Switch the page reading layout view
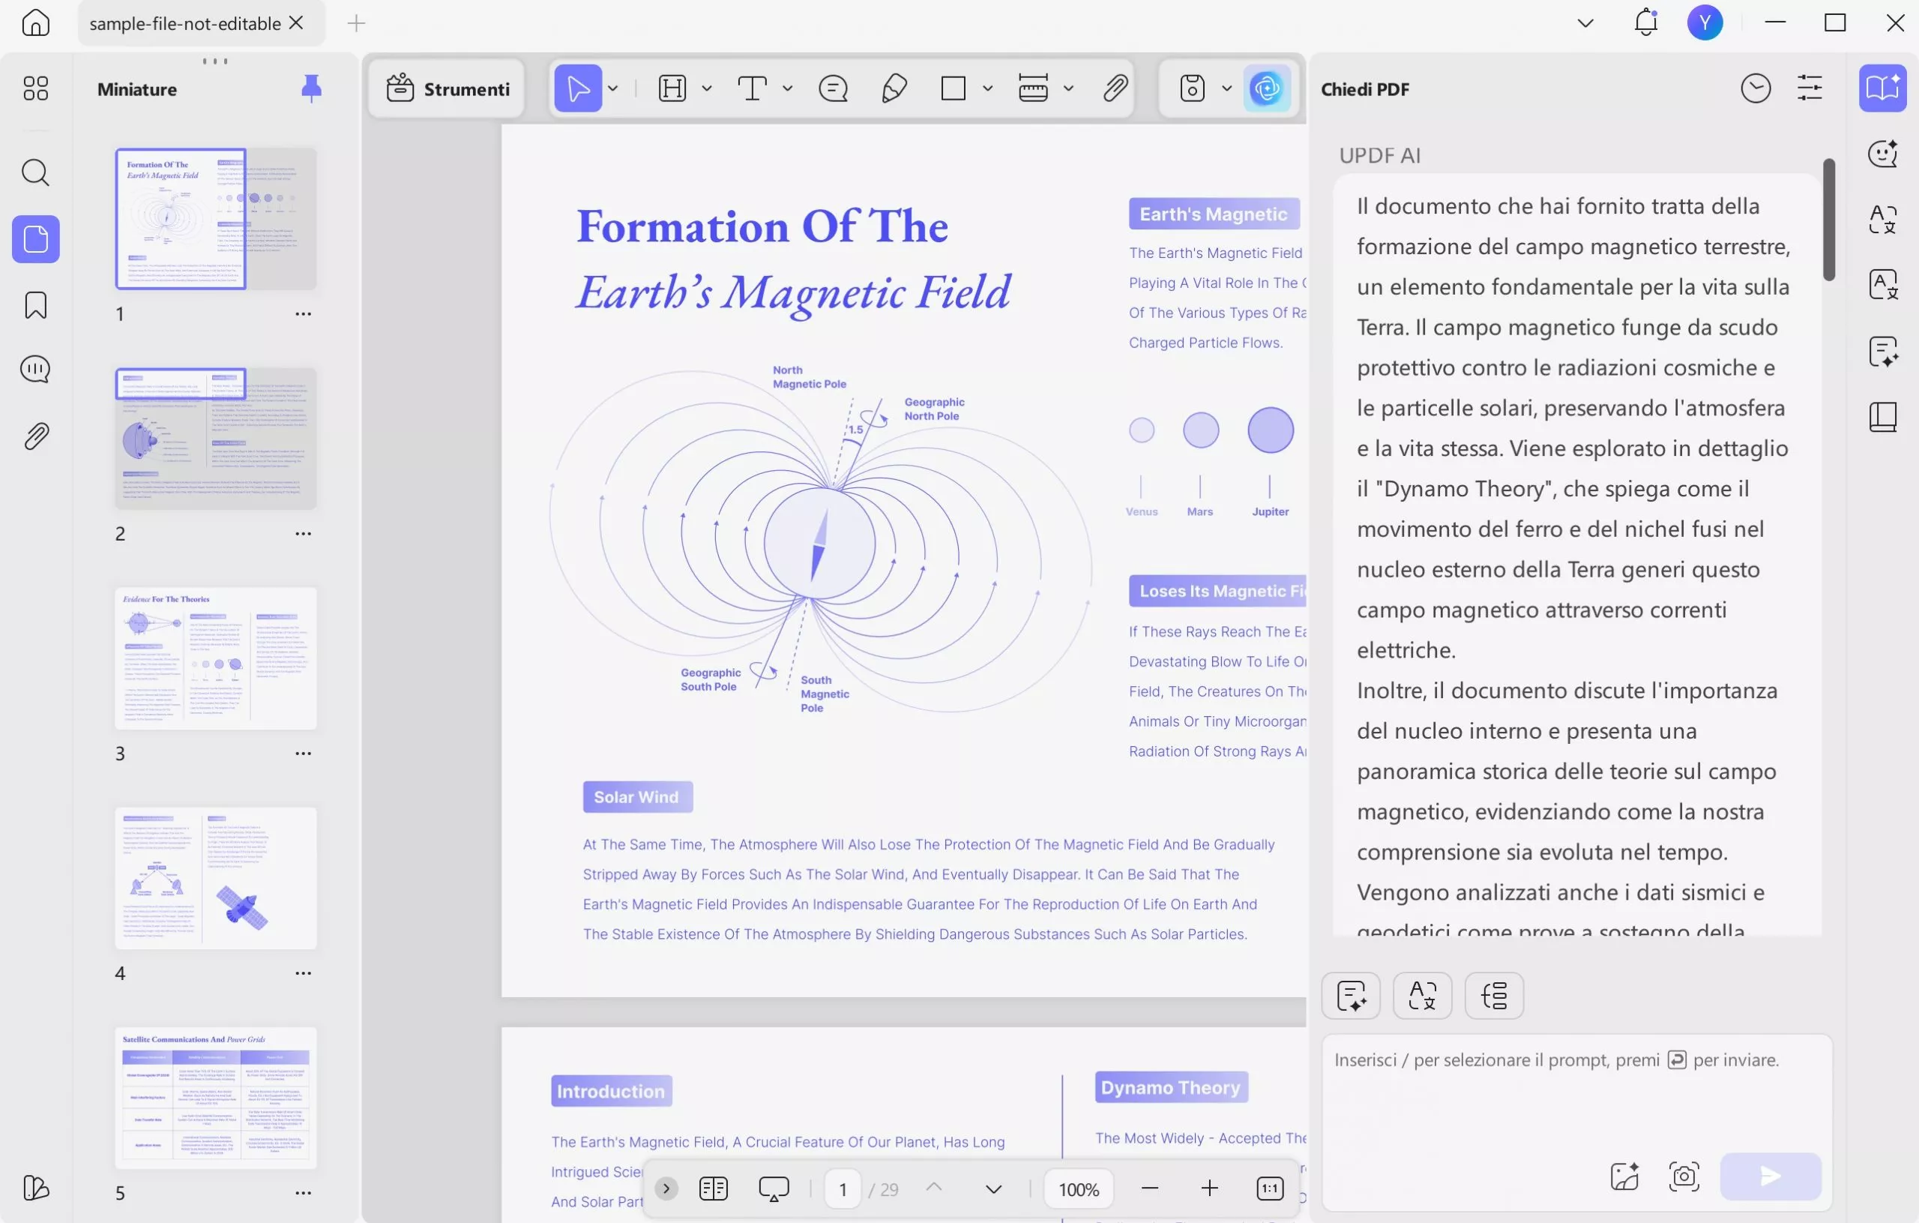Screen dimensions: 1919x1223 point(713,1189)
